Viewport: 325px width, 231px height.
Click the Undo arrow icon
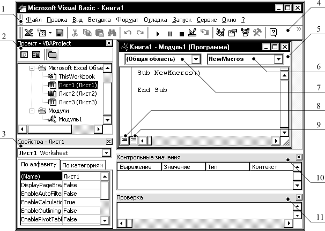click(128, 33)
